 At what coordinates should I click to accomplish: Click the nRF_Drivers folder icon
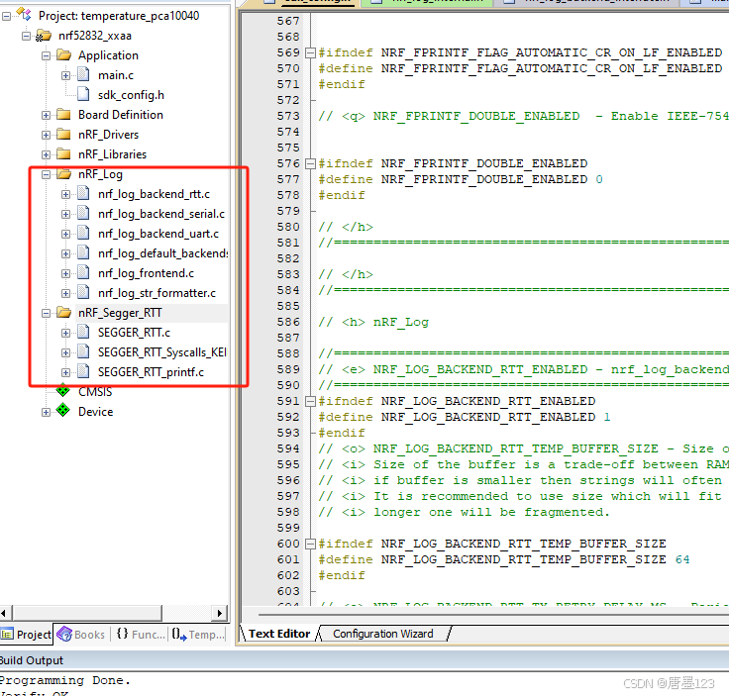click(63, 135)
